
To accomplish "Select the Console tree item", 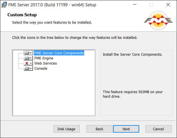I will (41, 68).
